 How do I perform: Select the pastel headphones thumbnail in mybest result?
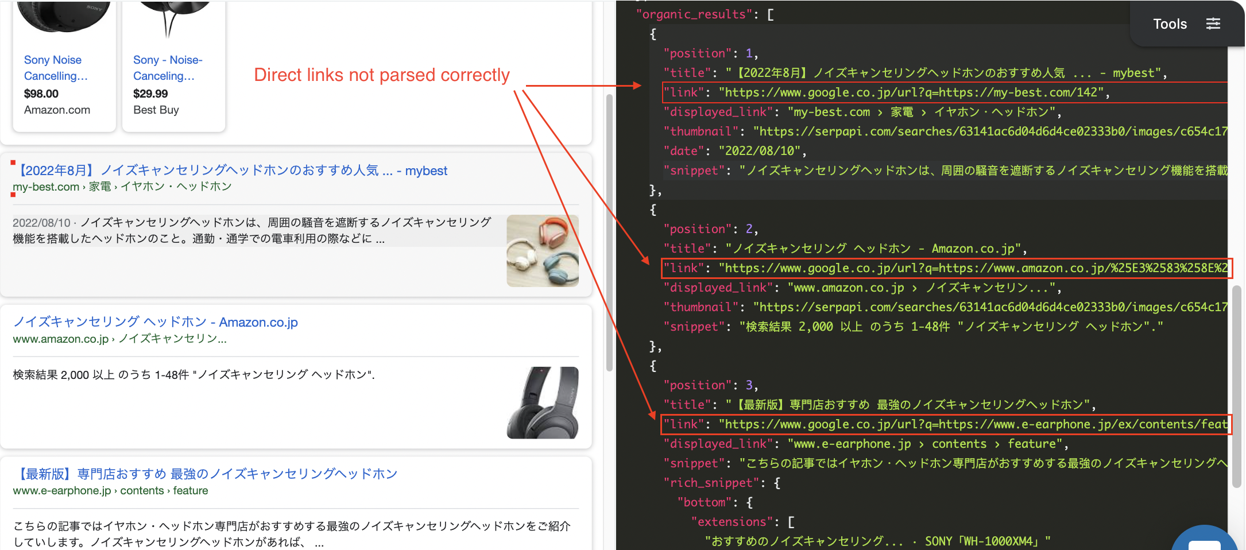point(542,251)
